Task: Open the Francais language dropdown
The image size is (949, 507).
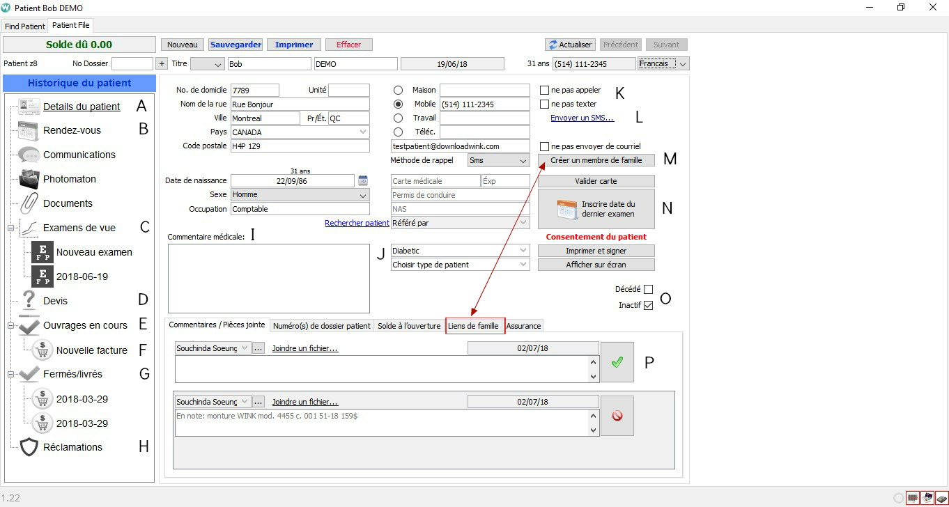Action: point(663,63)
